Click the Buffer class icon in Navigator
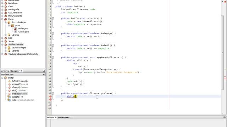 [6, 78]
